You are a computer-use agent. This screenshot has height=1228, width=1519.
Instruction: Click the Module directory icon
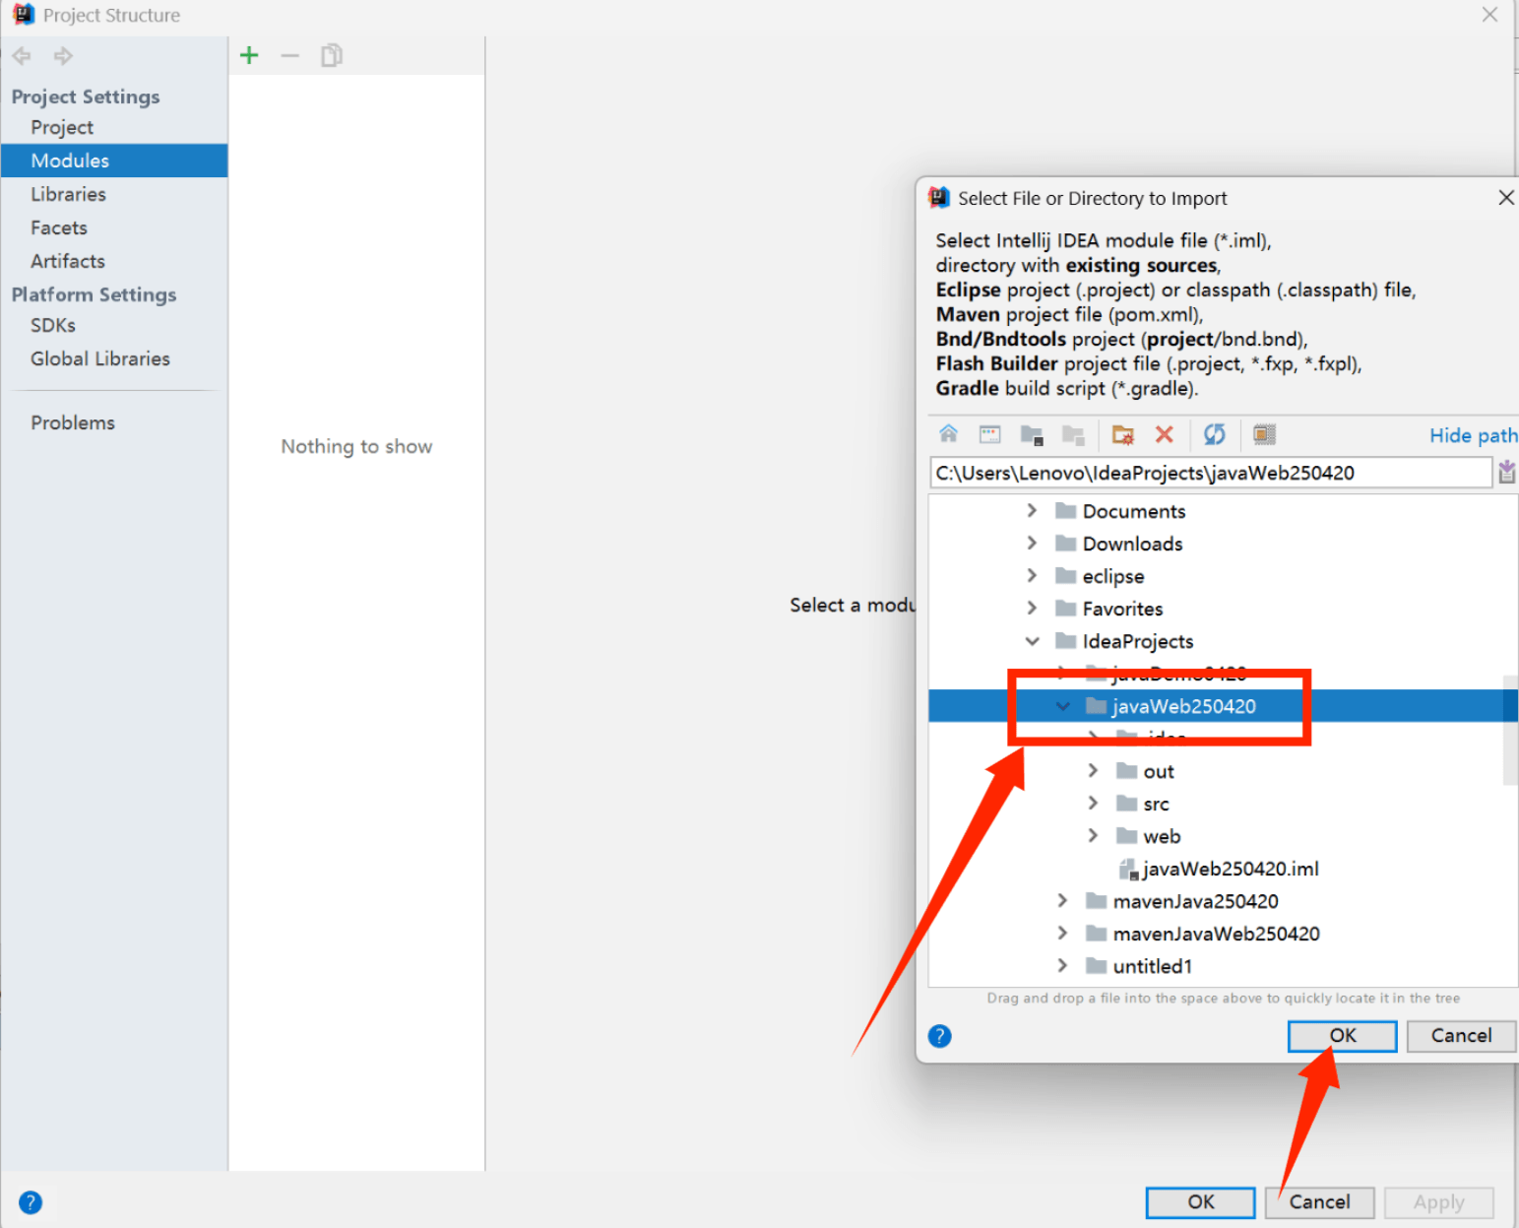1073,434
